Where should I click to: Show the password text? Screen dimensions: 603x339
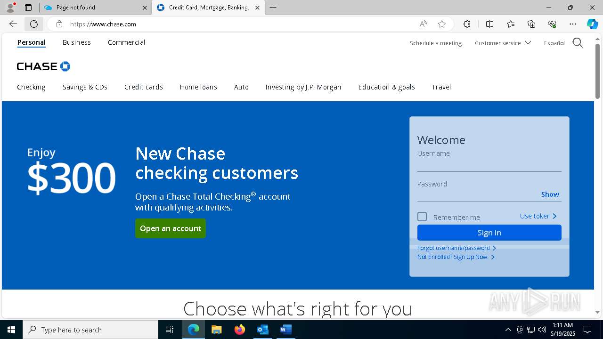pyautogui.click(x=550, y=194)
